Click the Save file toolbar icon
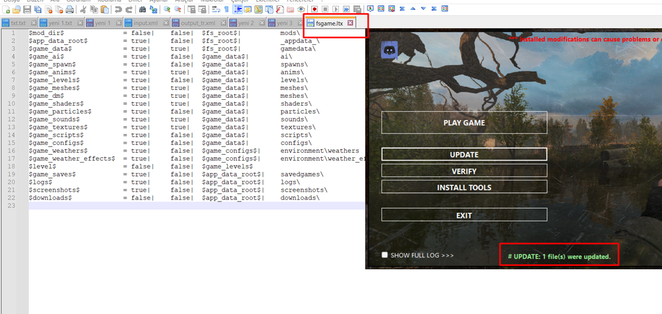The height and width of the screenshot is (314, 662). [x=27, y=9]
